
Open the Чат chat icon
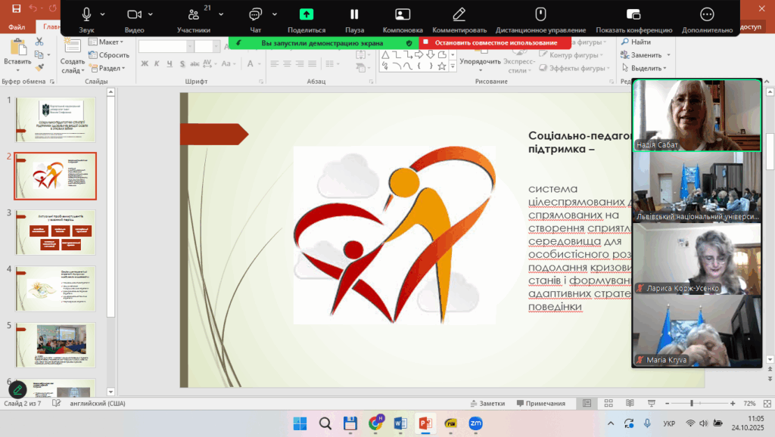(255, 14)
